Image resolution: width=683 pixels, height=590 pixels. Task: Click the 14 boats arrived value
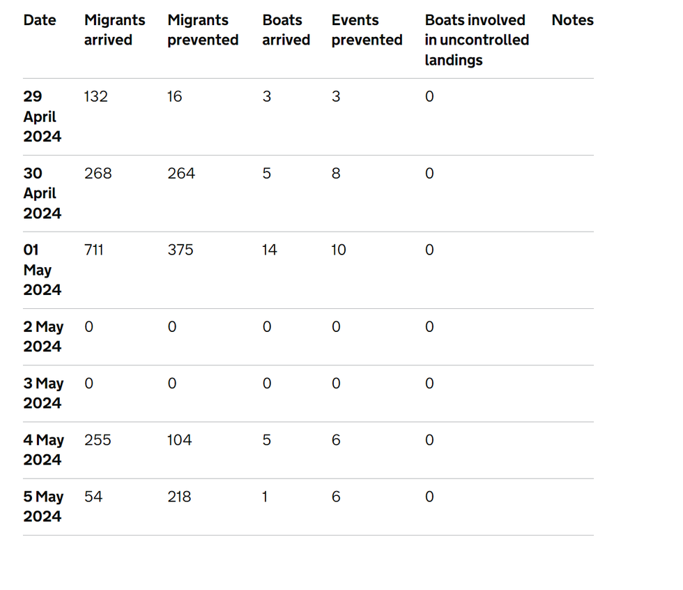coord(269,250)
